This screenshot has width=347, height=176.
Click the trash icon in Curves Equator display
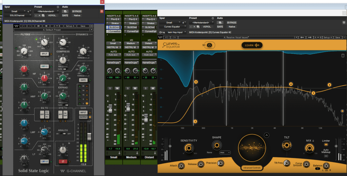pyautogui.click(x=343, y=55)
